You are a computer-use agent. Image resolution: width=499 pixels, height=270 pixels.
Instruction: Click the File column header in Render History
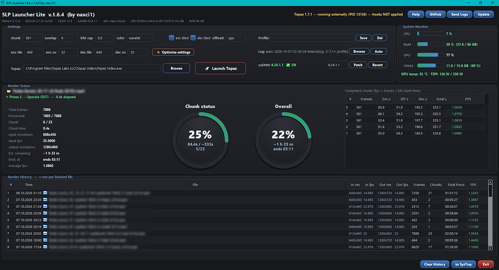pos(195,185)
